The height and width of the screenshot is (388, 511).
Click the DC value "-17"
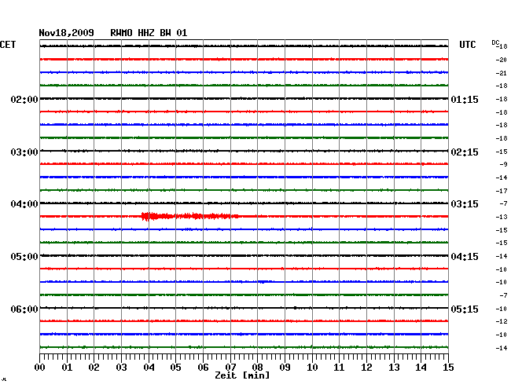502,191
